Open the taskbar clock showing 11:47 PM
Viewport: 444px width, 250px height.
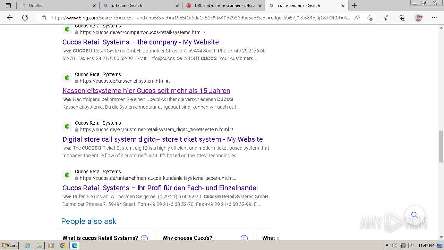point(426,245)
